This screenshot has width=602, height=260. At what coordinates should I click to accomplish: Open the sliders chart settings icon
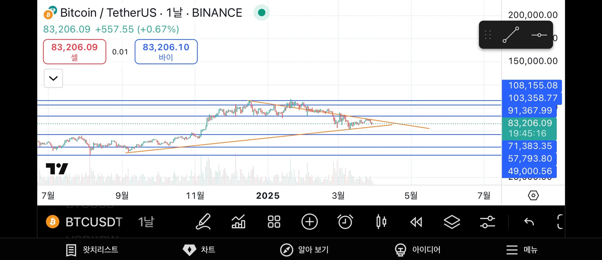[x=487, y=222]
